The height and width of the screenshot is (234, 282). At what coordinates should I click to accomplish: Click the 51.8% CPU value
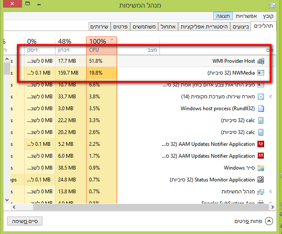(96, 61)
